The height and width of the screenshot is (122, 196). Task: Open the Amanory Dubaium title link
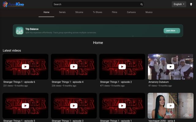coord(159,82)
